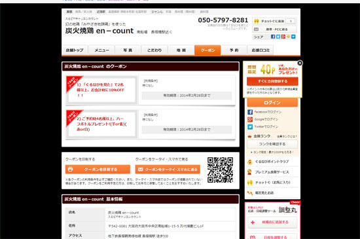Click the yellow round share icon
Viewport: 360px width, 239px height.
tap(288, 37)
